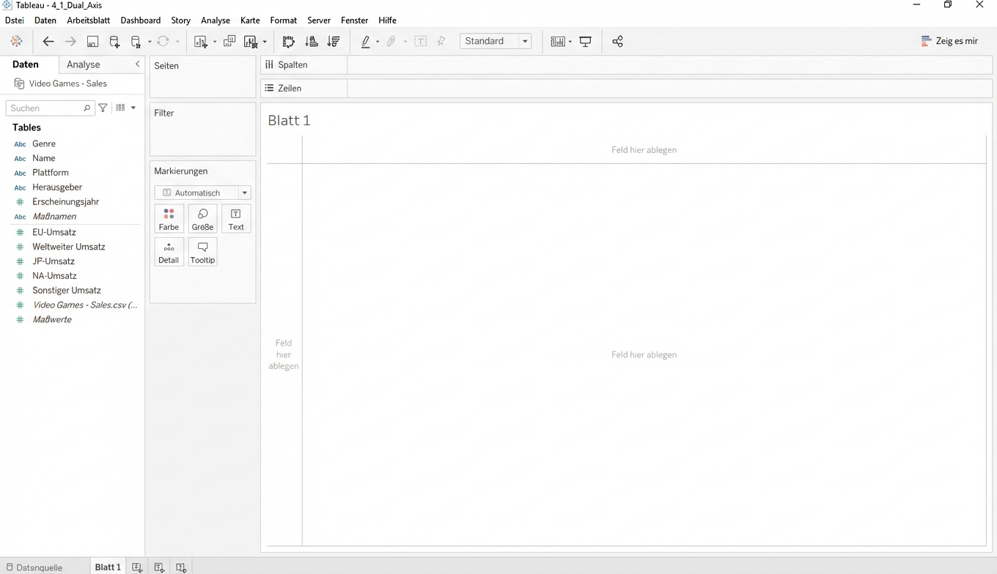The width and height of the screenshot is (997, 574).
Task: Switch to the Datenquelle tab
Action: (39, 567)
